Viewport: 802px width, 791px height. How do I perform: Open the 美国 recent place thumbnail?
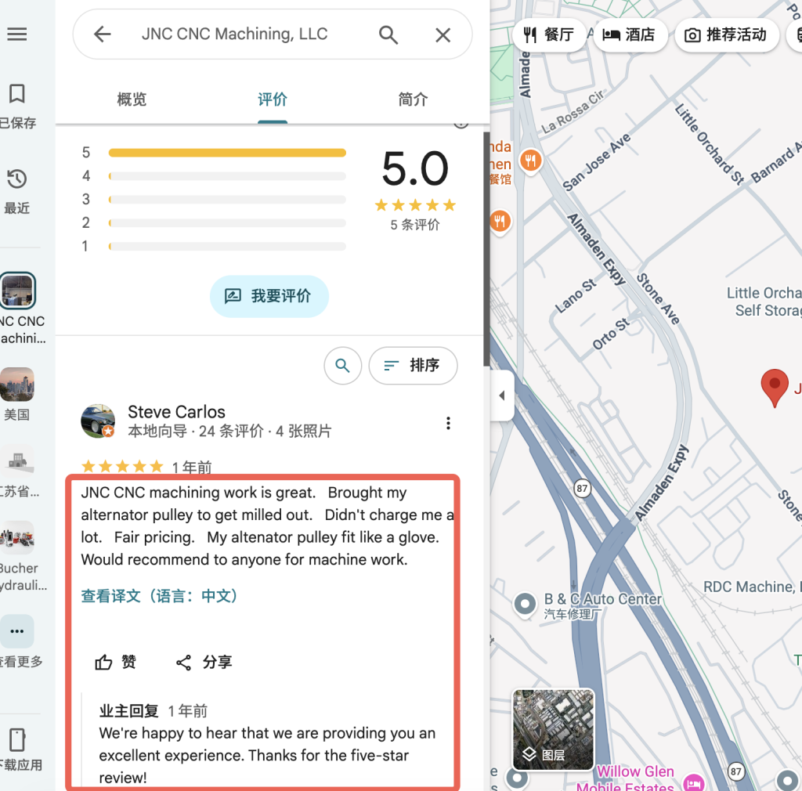pos(17,384)
